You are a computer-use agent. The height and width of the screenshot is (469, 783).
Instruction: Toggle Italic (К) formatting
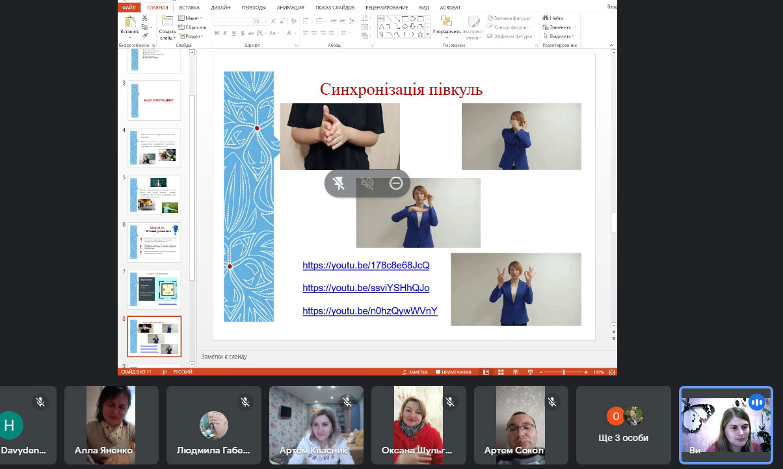(x=225, y=32)
